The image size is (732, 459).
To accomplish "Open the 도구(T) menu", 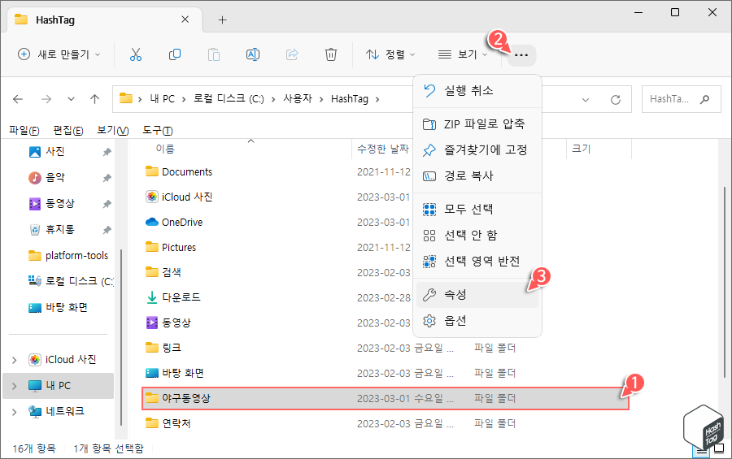I will pos(157,130).
